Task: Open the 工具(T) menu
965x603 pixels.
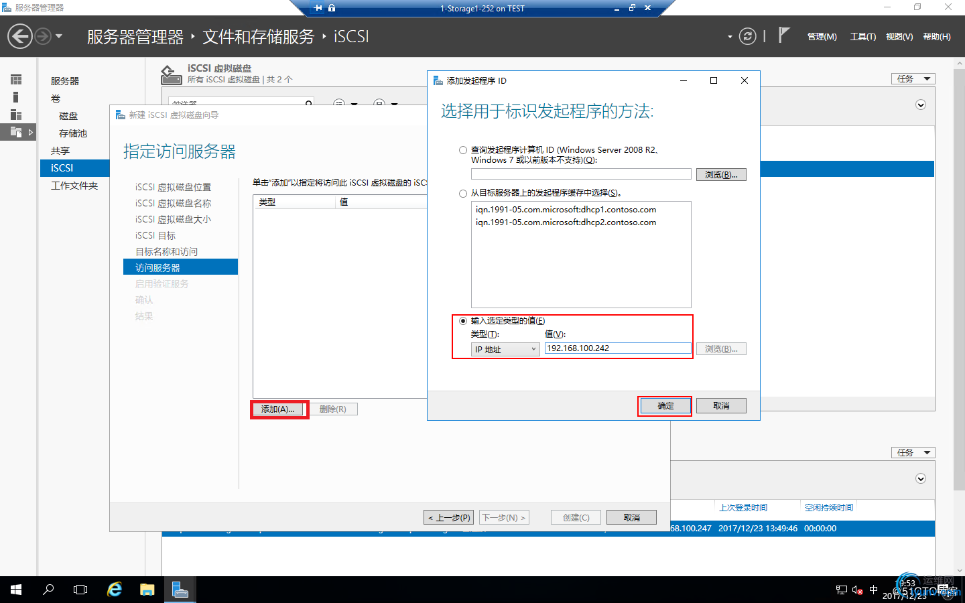Action: click(x=862, y=37)
